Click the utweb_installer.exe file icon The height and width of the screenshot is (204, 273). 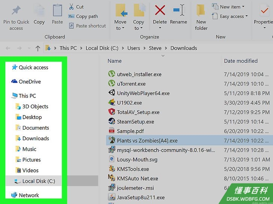click(111, 74)
